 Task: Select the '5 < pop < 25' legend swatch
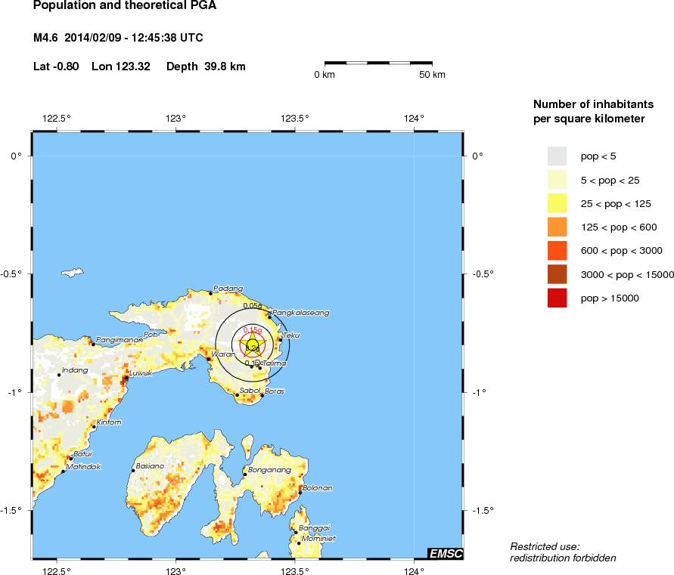click(557, 180)
